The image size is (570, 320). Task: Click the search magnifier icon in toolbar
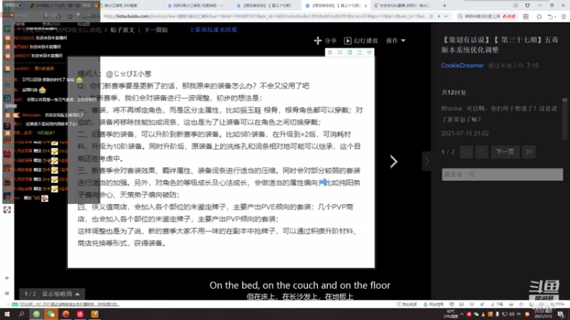point(460,16)
